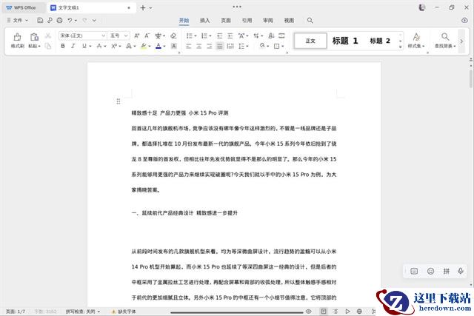The width and height of the screenshot is (474, 316).
Task: Click the Align left icon
Action: tap(189, 46)
